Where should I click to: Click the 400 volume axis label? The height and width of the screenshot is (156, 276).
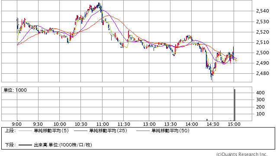pyautogui.click(x=260, y=93)
